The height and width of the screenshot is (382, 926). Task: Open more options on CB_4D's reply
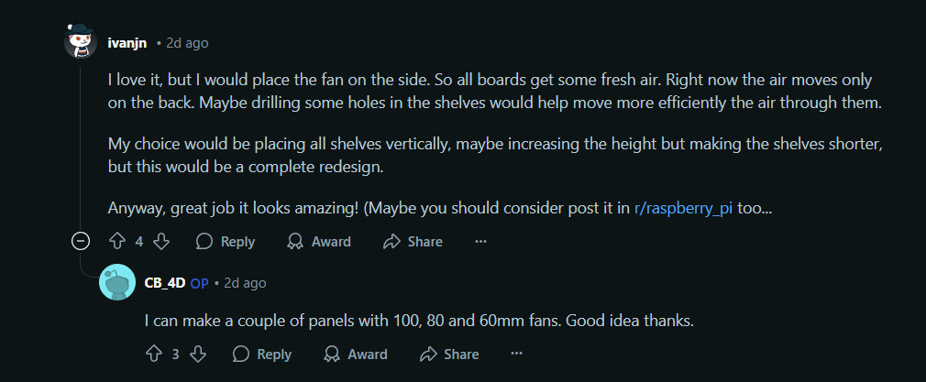point(517,354)
